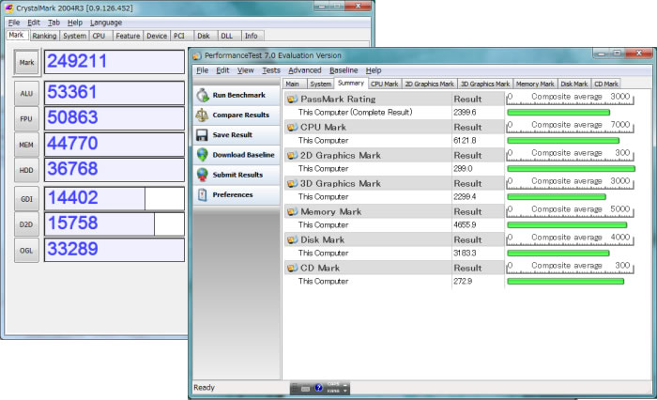
Task: Open Advanced menu in PerformanceTest
Action: [305, 70]
